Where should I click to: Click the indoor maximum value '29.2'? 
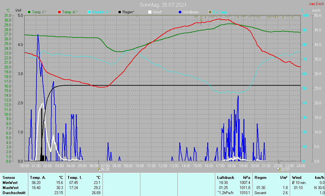click(x=97, y=187)
